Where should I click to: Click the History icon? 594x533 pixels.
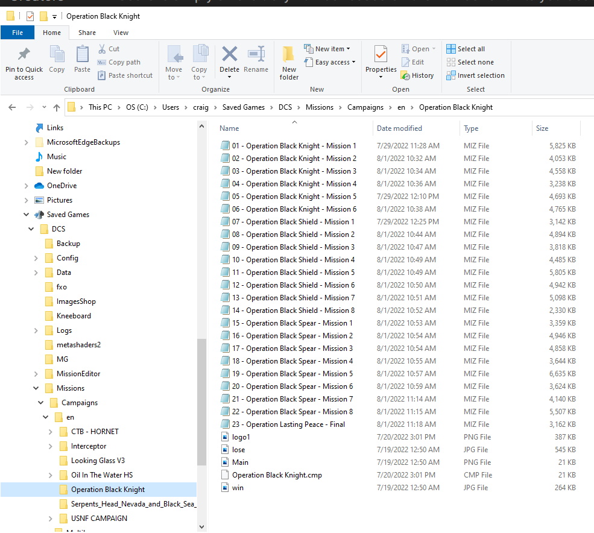tap(406, 75)
